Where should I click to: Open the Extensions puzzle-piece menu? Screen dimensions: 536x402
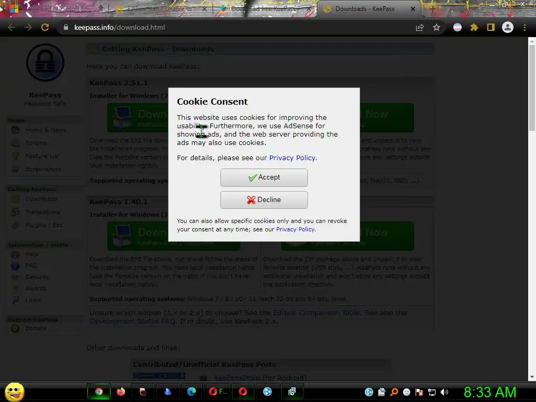pos(474,27)
